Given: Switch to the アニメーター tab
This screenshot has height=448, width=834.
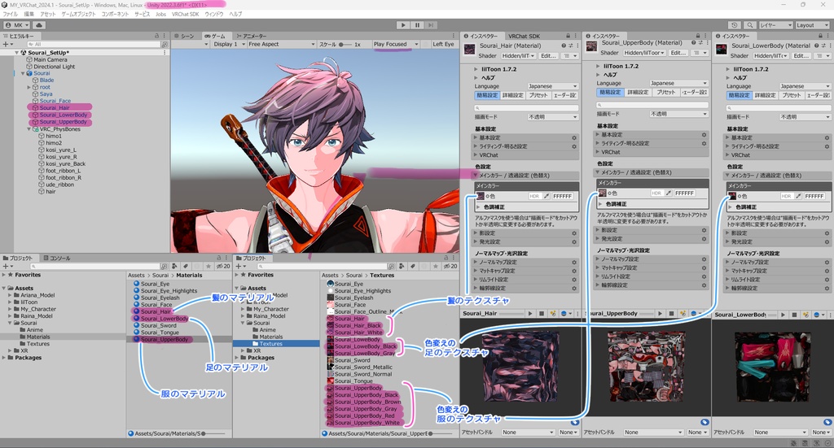Looking at the screenshot, I should click(x=252, y=36).
